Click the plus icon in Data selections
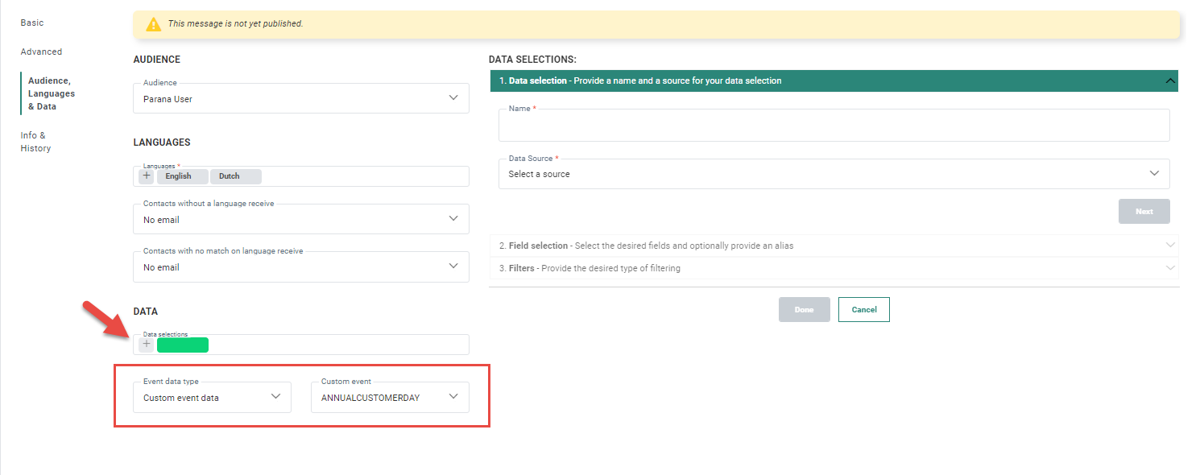This screenshot has height=475, width=1204. pyautogui.click(x=146, y=345)
